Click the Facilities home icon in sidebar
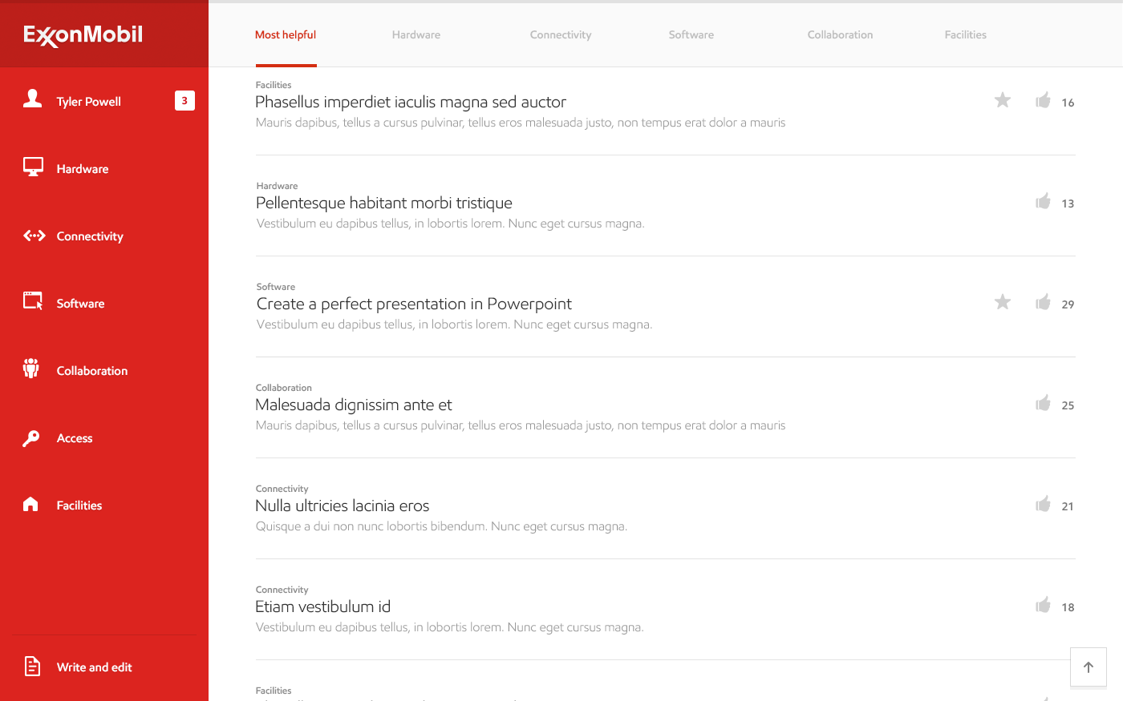The height and width of the screenshot is (701, 1123). point(30,504)
